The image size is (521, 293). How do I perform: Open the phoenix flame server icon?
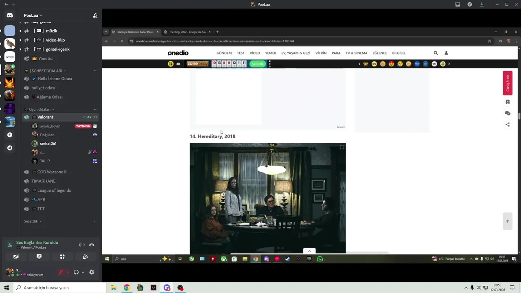coord(10,83)
